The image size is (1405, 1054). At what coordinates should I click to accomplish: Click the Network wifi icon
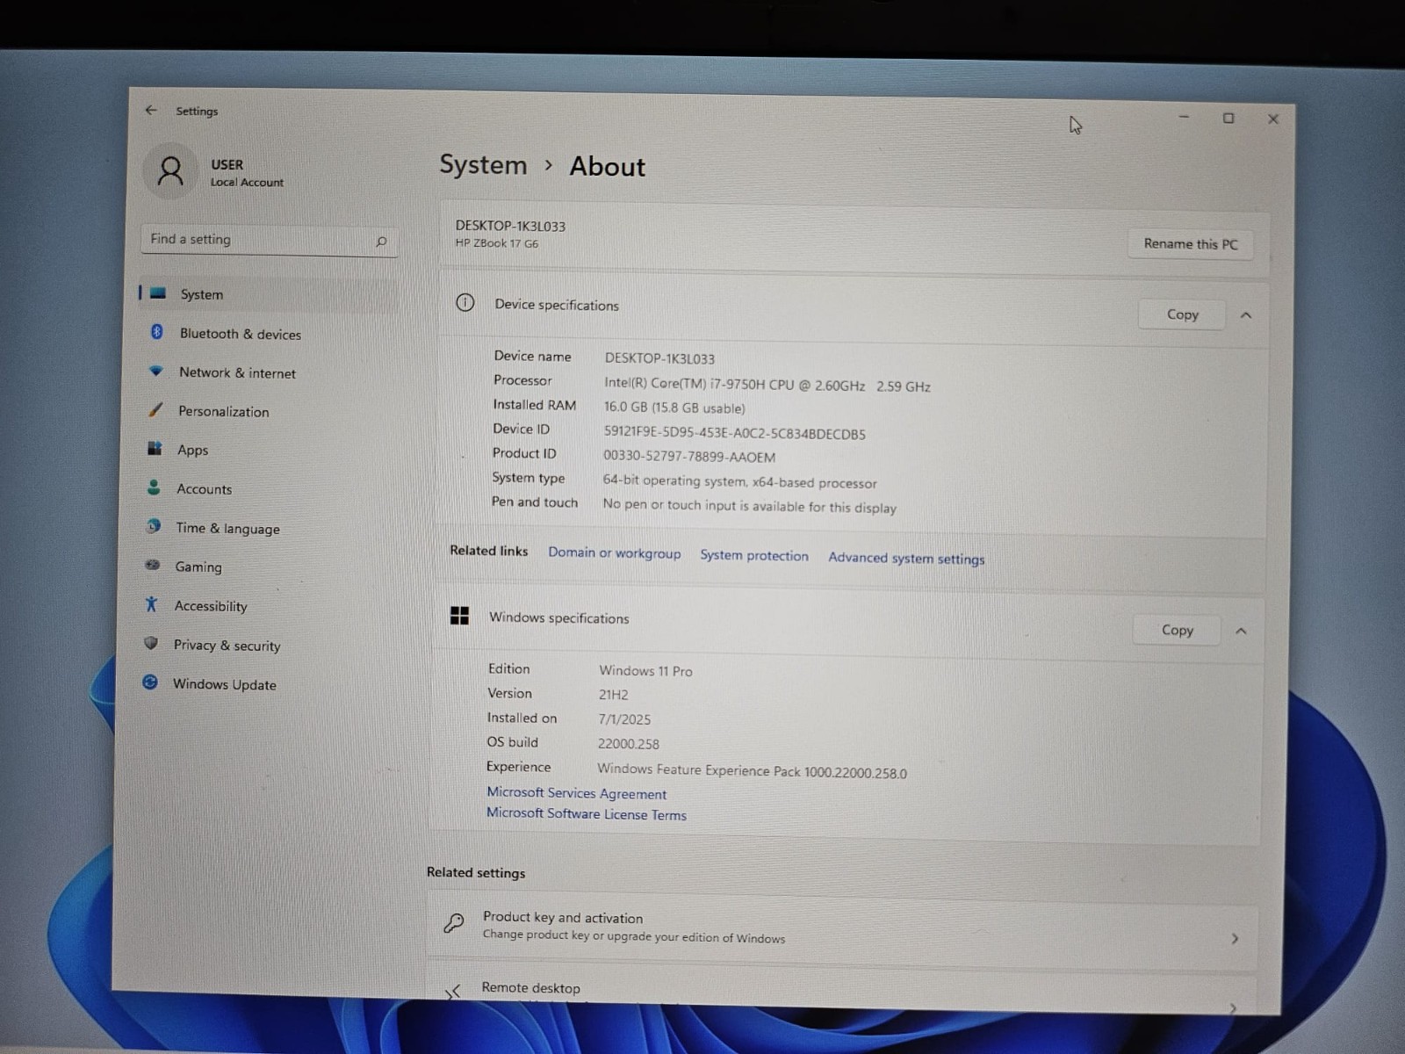tap(156, 371)
